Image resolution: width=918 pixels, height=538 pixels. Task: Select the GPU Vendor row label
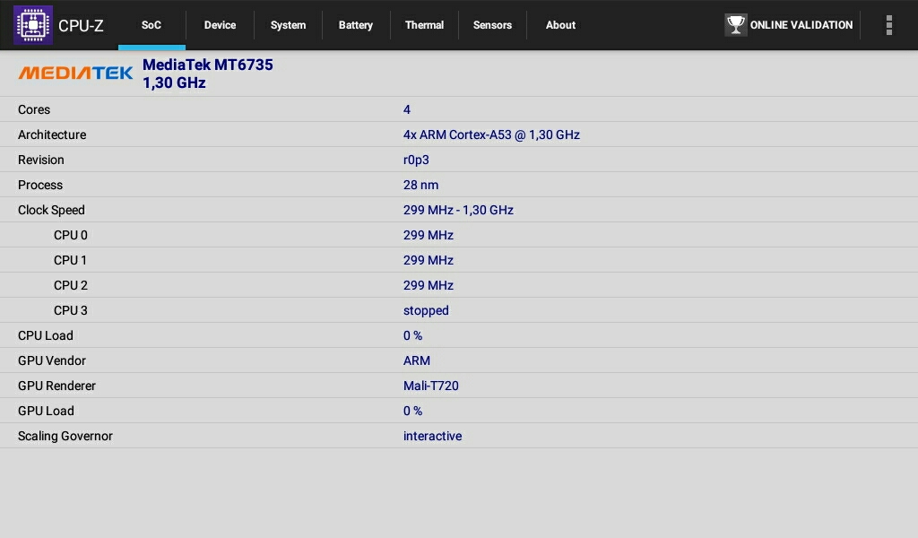click(x=51, y=361)
